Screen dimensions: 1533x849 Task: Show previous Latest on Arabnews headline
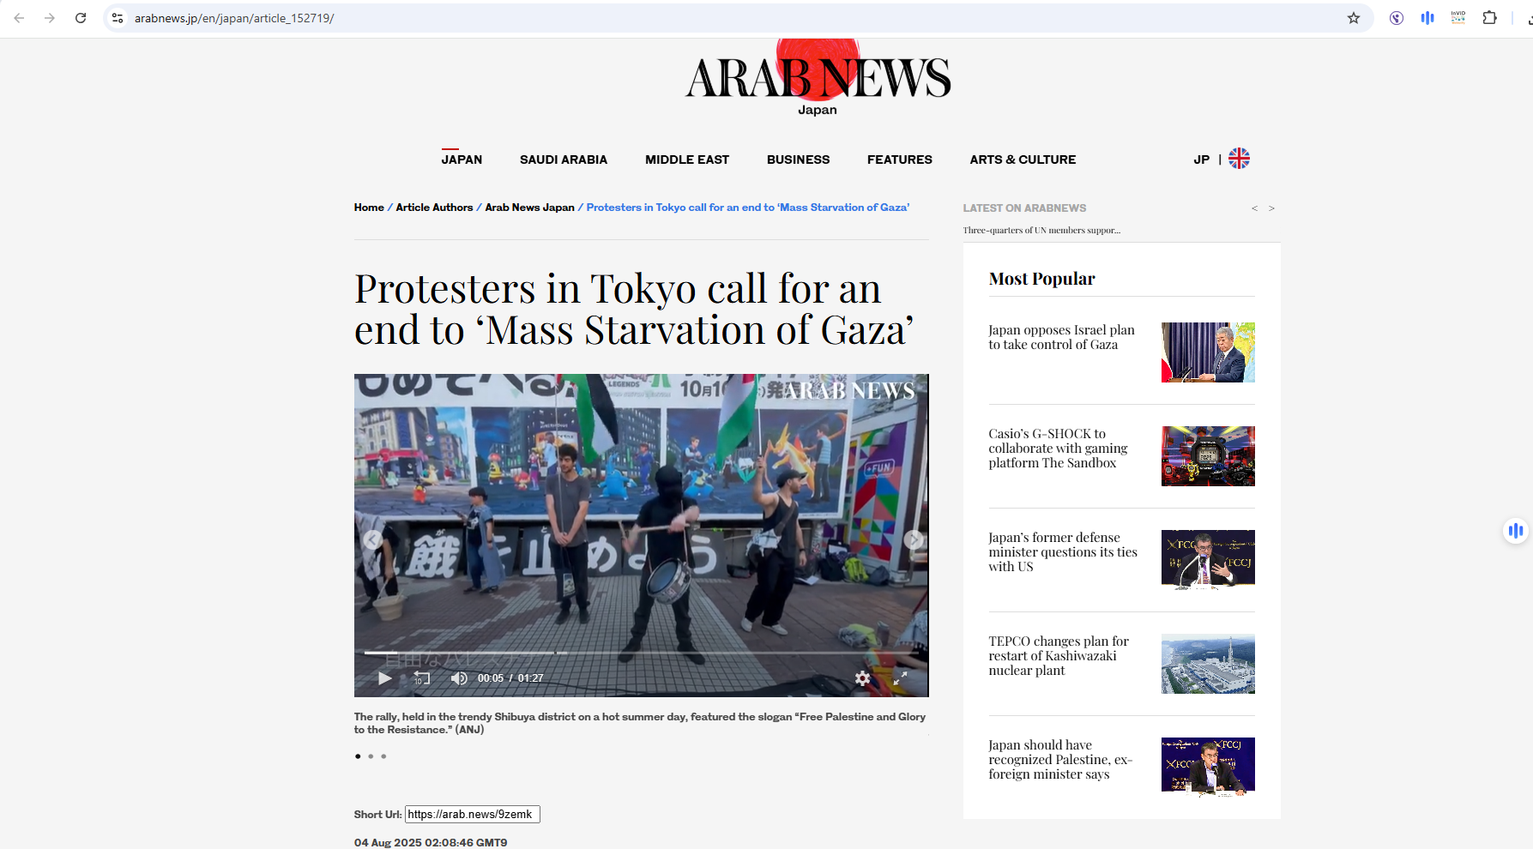(x=1253, y=208)
